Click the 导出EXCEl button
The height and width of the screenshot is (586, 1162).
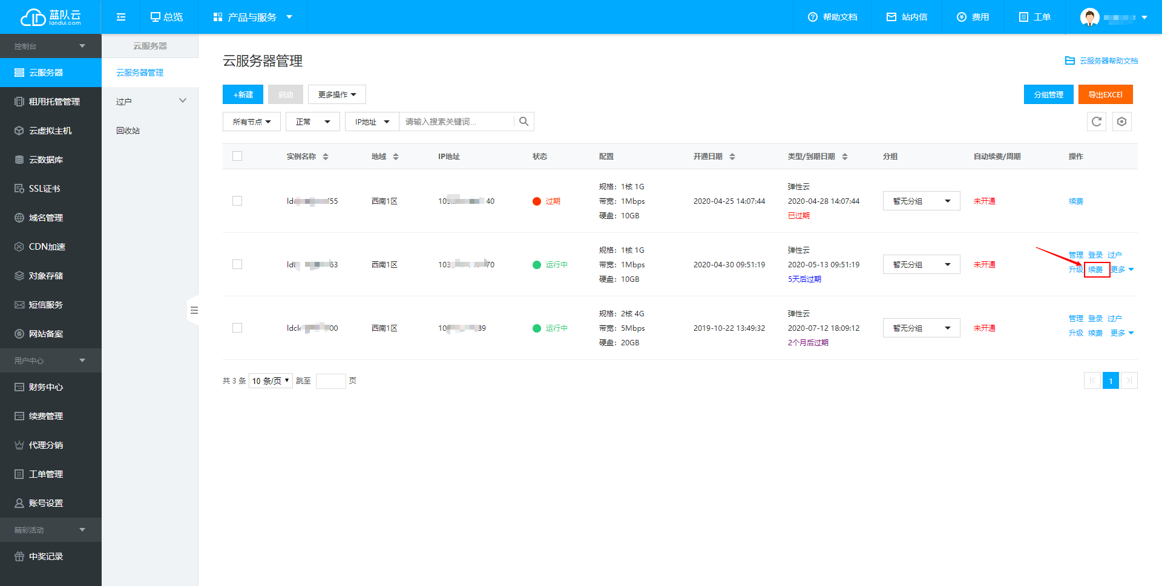click(1105, 94)
